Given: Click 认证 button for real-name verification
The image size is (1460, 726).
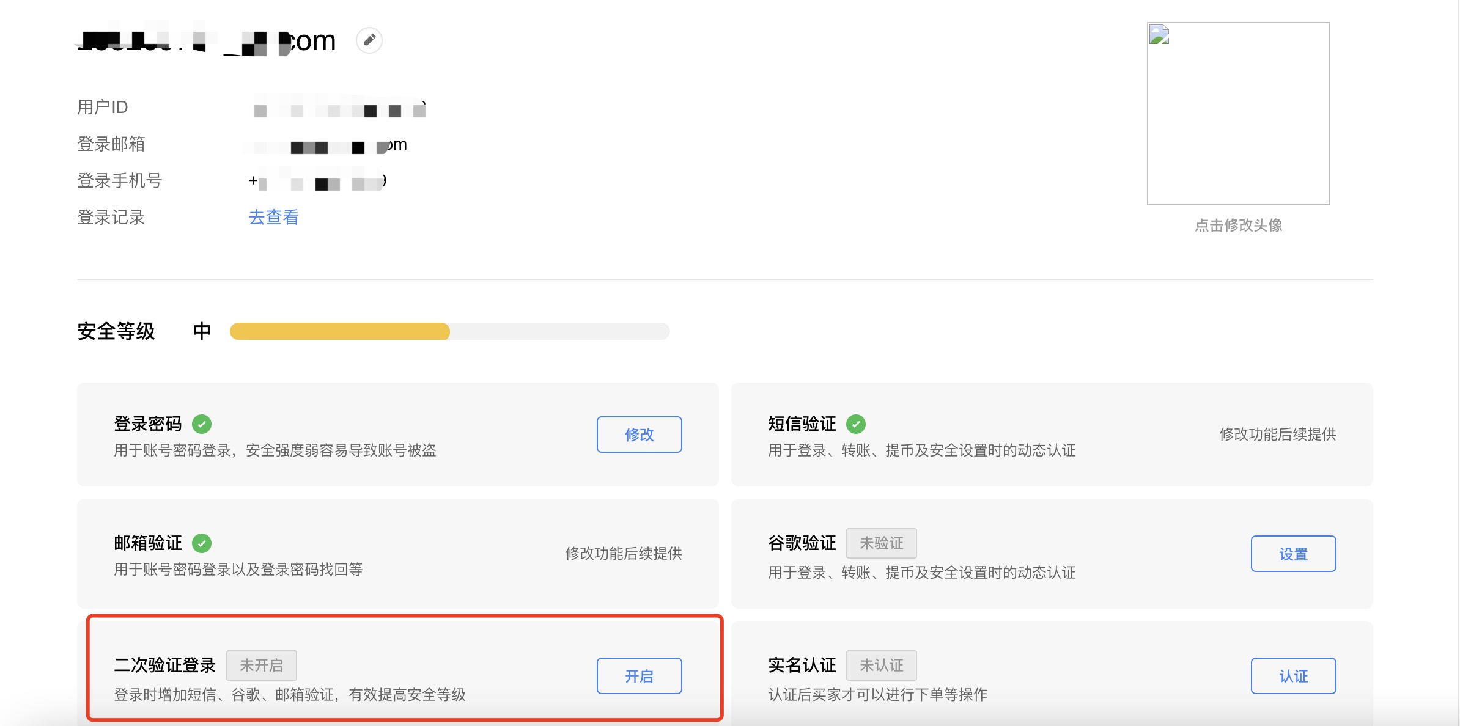Looking at the screenshot, I should point(1294,676).
